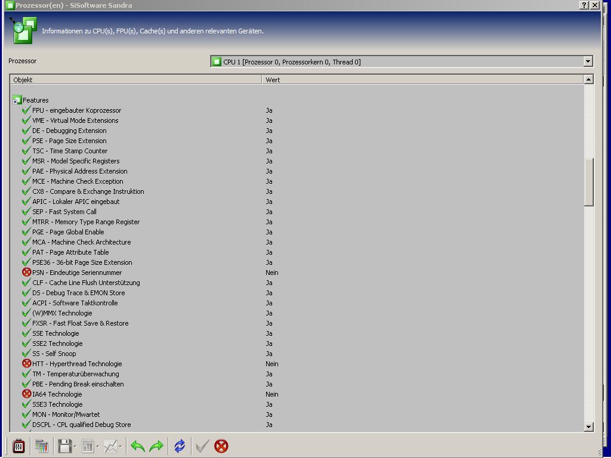Open the line-graph dropdown arrow
611x458 pixels.
(x=121, y=446)
